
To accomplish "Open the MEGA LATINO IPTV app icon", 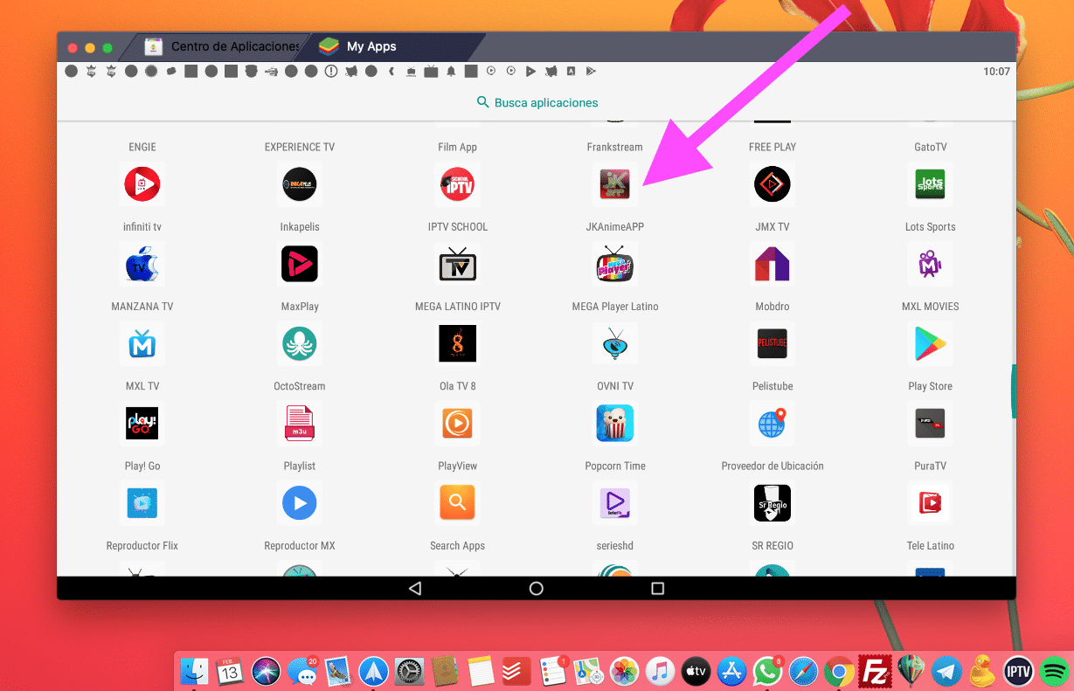I will (x=457, y=264).
